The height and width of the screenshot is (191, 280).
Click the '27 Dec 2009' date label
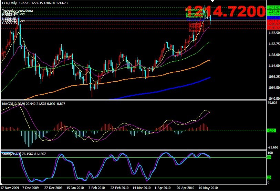click(x=53, y=188)
